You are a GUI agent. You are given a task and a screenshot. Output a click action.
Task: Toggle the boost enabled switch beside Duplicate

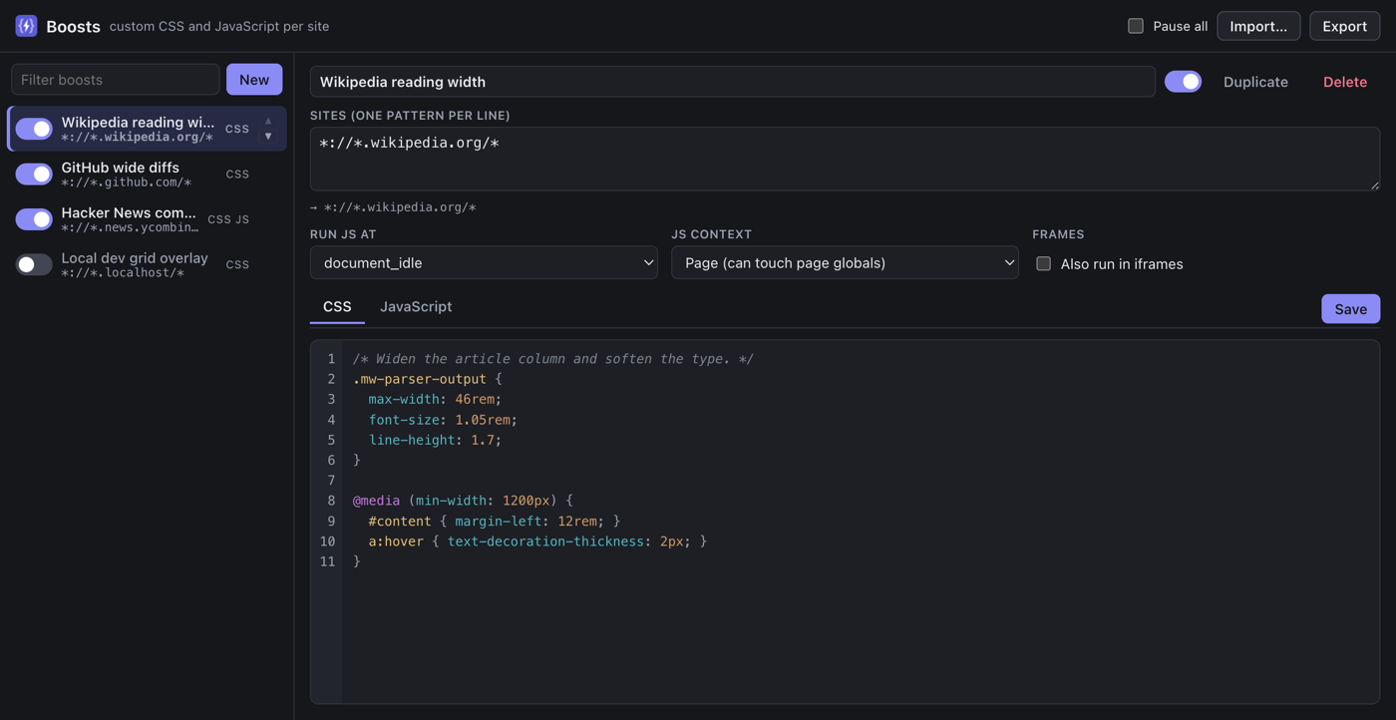click(1183, 82)
